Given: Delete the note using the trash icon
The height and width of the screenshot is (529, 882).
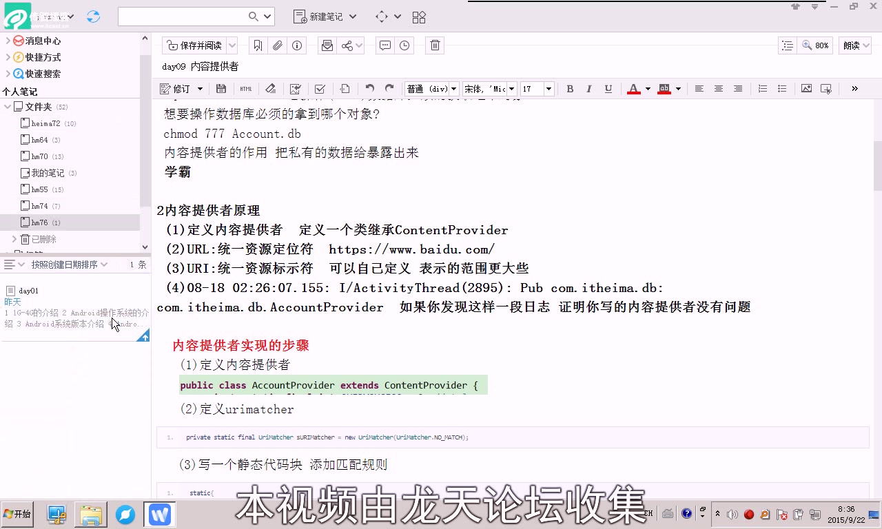Looking at the screenshot, I should [434, 45].
